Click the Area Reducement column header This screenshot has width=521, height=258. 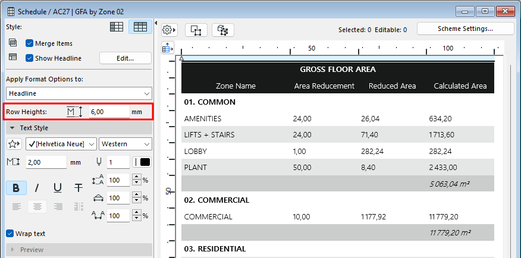click(x=324, y=86)
